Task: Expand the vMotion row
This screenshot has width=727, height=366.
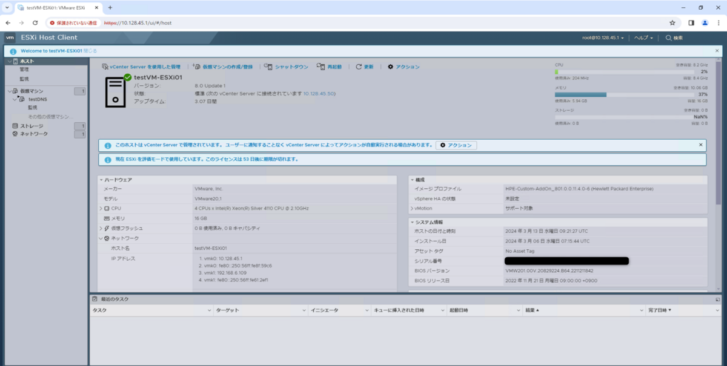Action: coord(412,208)
